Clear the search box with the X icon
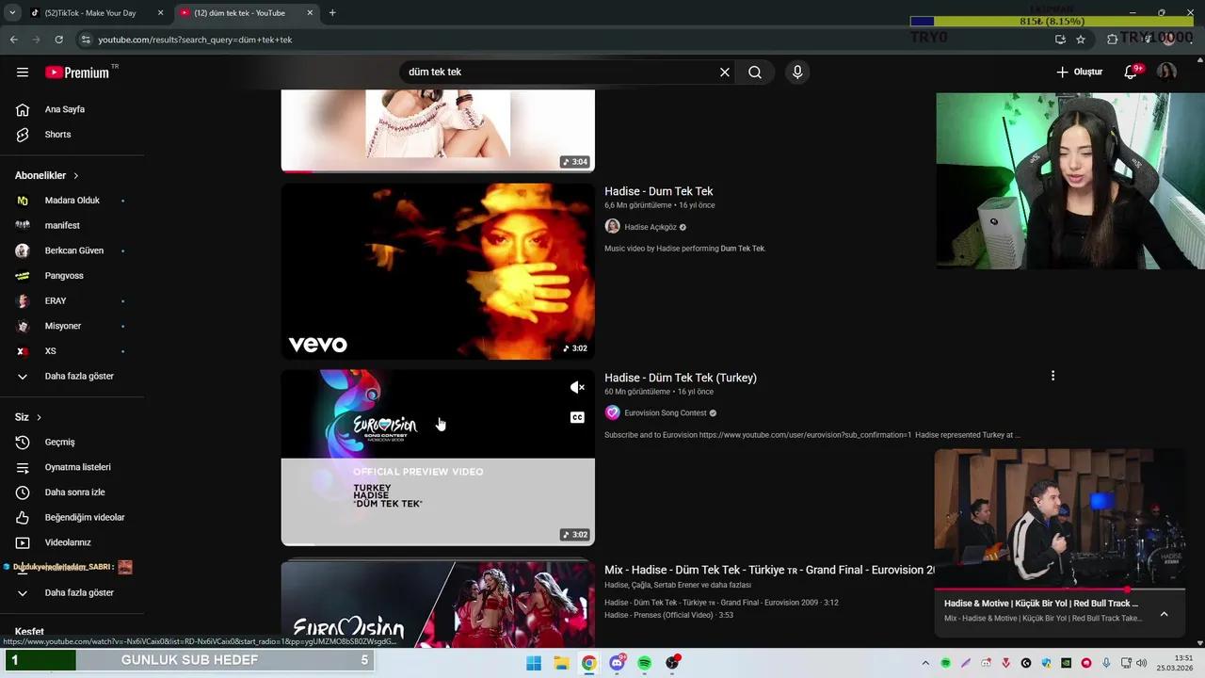The height and width of the screenshot is (678, 1205). tap(725, 73)
